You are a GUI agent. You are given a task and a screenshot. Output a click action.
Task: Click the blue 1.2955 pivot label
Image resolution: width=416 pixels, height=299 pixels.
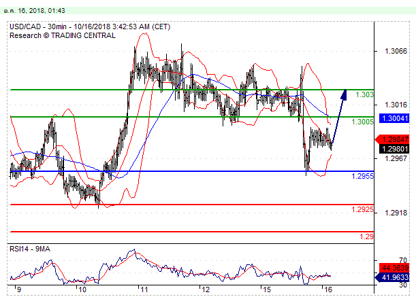click(362, 176)
